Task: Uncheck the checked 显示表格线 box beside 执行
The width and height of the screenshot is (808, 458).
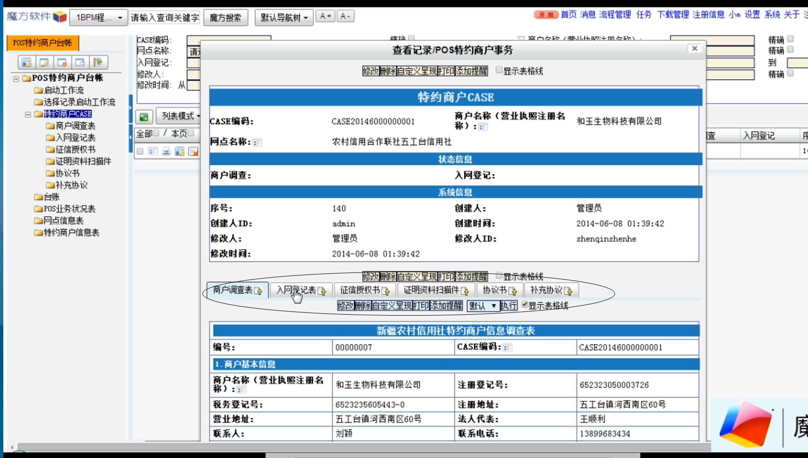Action: tap(525, 304)
